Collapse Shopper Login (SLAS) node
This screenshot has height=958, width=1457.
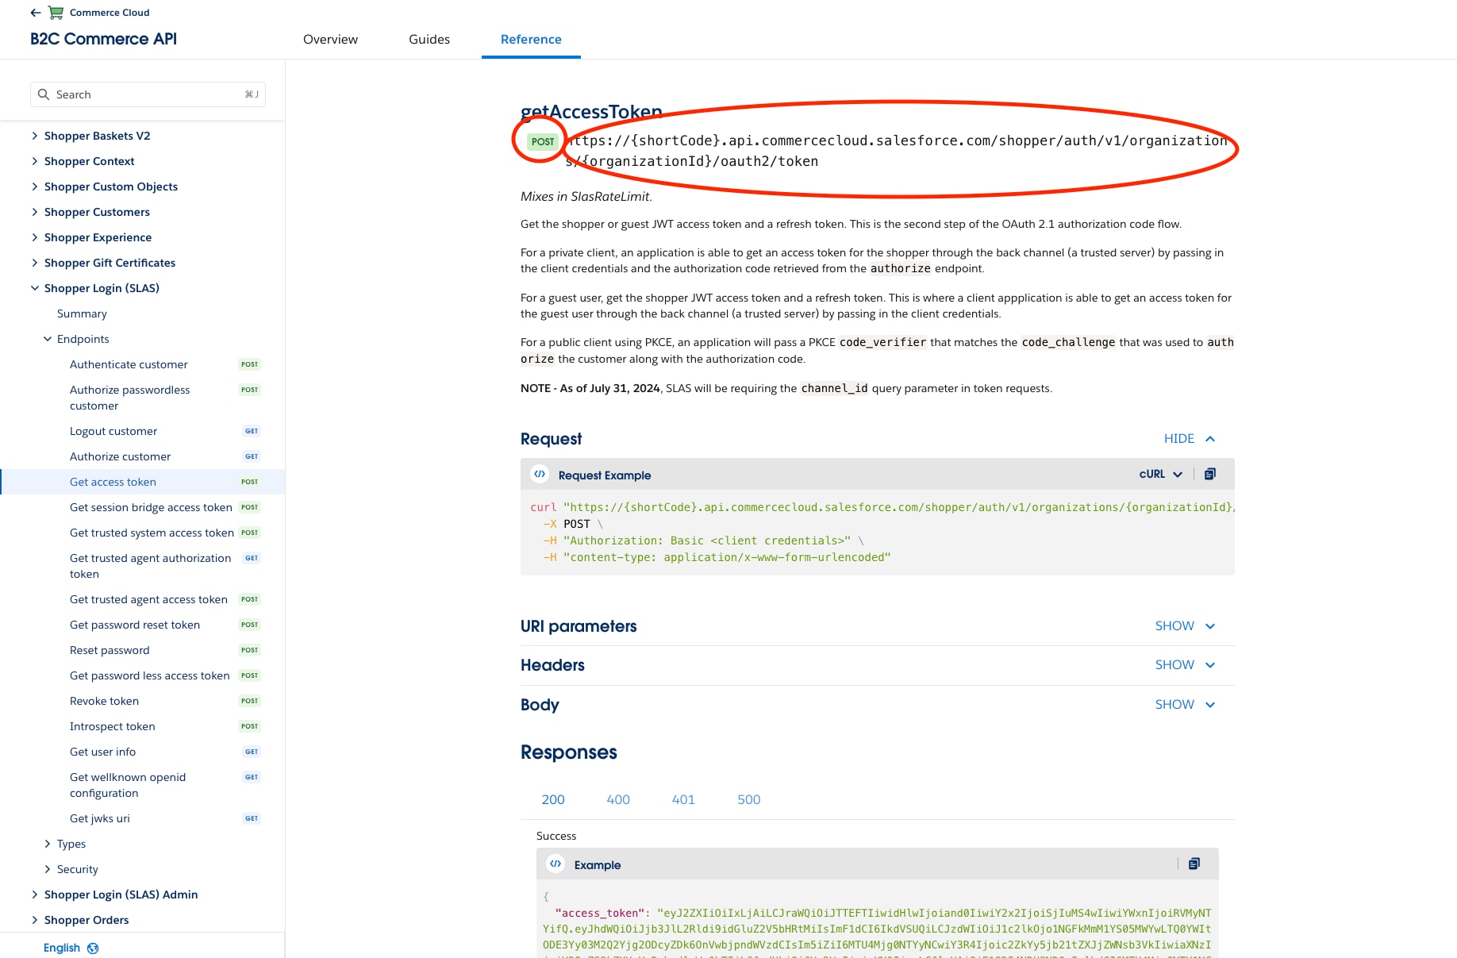[34, 288]
